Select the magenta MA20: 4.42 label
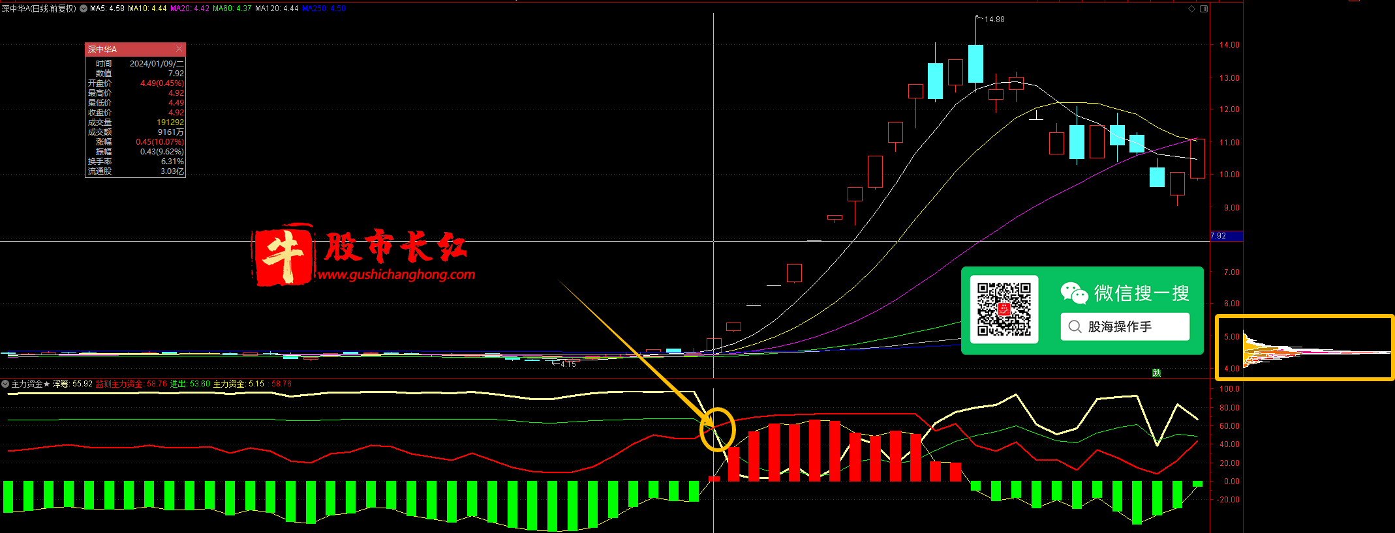This screenshot has width=1395, height=533. [x=190, y=8]
